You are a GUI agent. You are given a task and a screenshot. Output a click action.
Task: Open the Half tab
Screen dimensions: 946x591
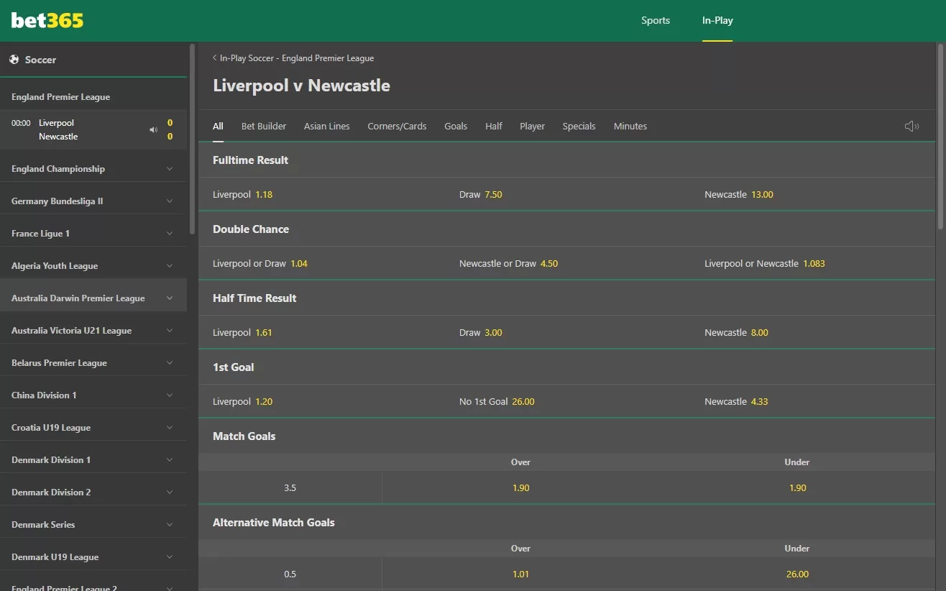(494, 126)
